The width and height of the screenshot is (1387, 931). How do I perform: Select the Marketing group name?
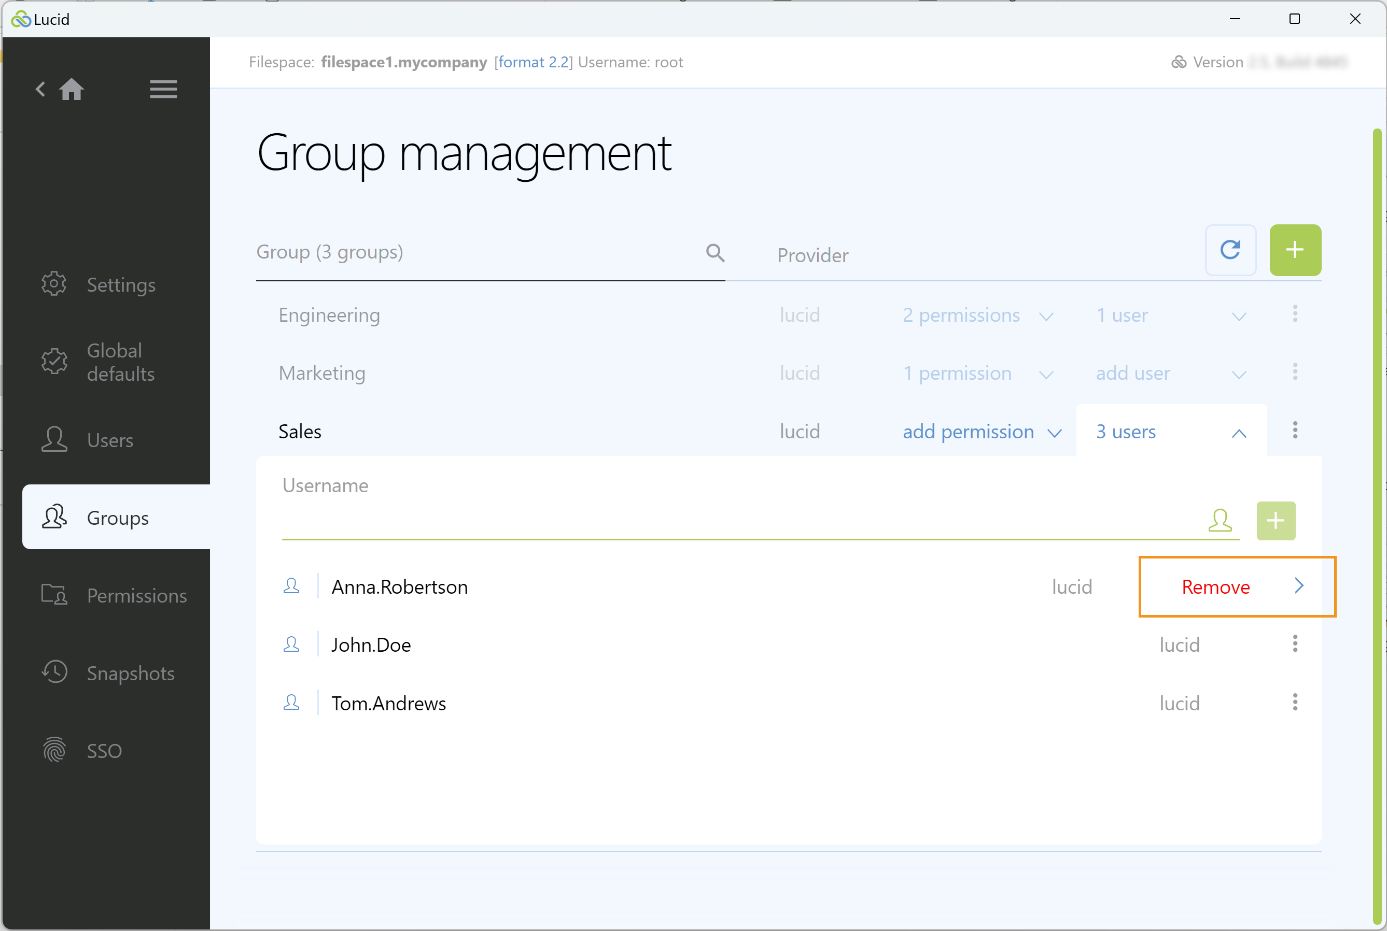(x=321, y=374)
